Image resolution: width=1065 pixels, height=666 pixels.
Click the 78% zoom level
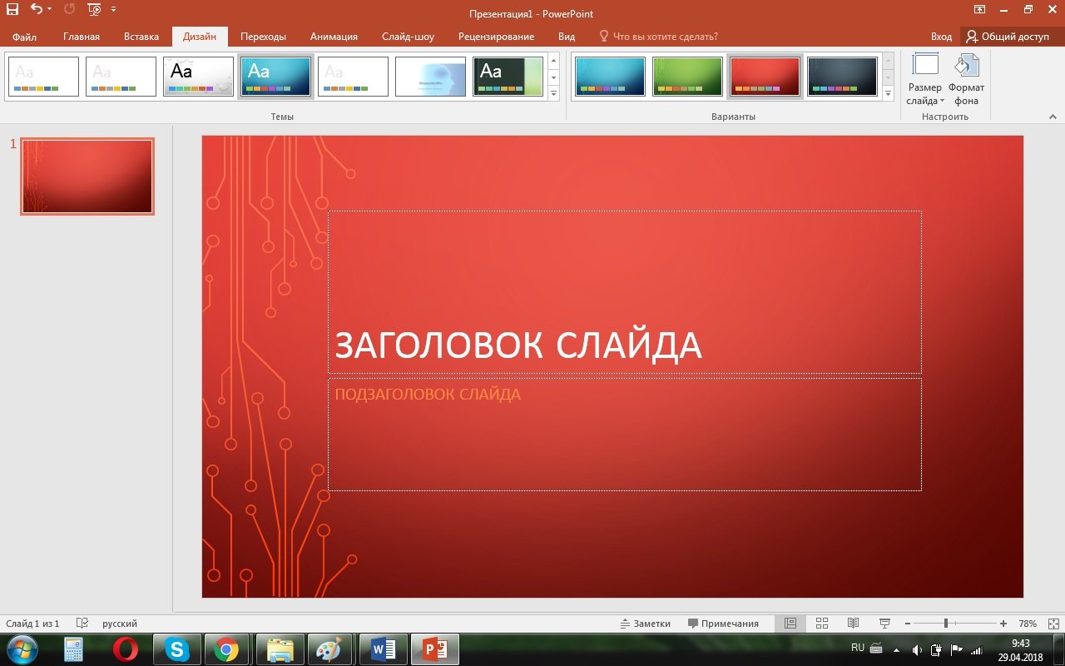[x=1028, y=624]
